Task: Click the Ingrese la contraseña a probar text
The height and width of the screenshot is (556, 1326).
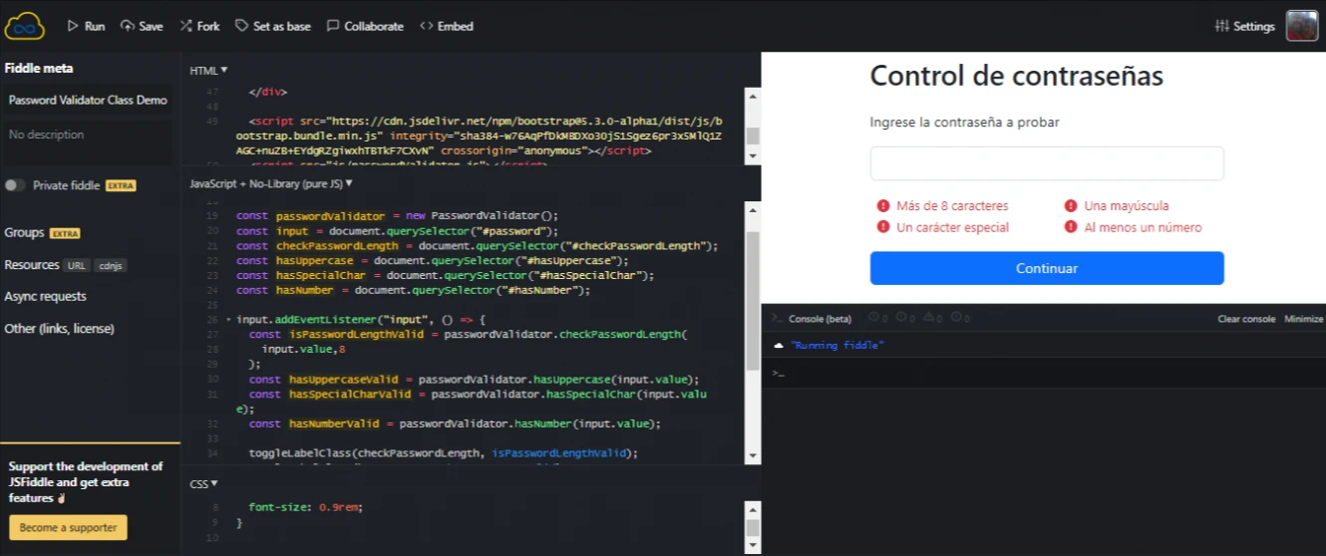Action: click(964, 123)
